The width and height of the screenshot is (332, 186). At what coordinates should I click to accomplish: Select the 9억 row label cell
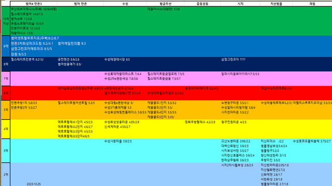pos(6,46)
